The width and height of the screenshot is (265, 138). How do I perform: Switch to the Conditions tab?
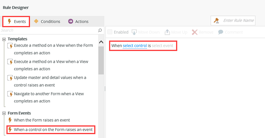[47, 22]
